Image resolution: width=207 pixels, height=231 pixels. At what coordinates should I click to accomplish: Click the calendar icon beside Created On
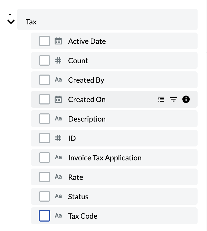[58, 99]
